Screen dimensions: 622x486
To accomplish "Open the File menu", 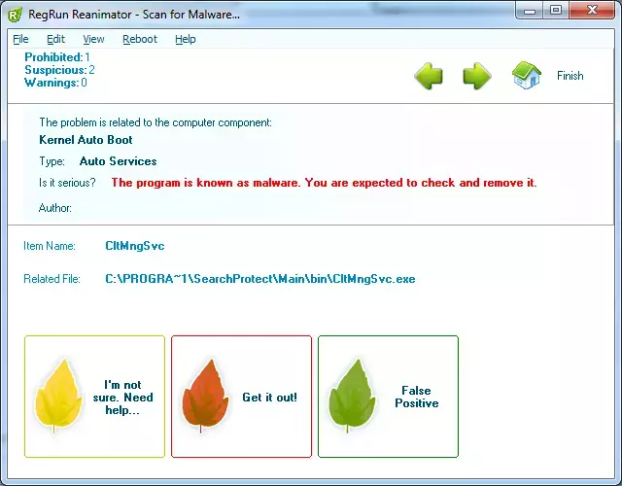I will click(20, 39).
